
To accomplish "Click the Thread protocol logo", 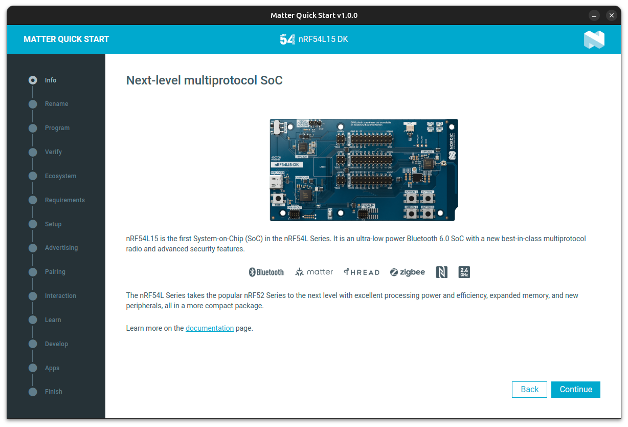I will [x=362, y=272].
